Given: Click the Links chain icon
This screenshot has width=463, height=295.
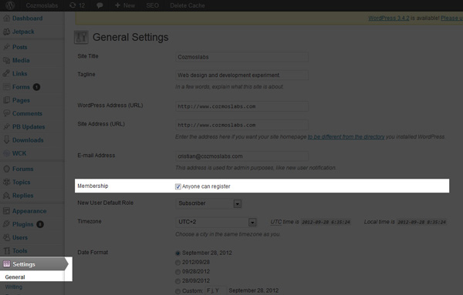Looking at the screenshot, I should point(6,74).
